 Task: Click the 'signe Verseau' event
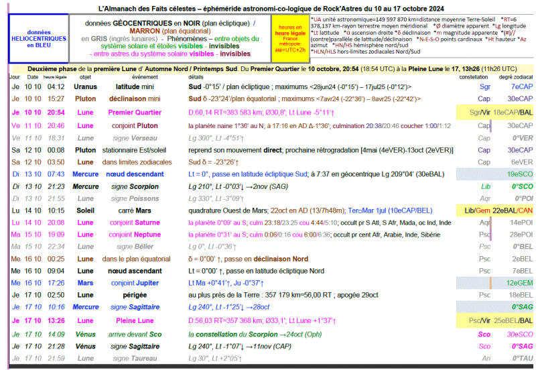click(135, 138)
